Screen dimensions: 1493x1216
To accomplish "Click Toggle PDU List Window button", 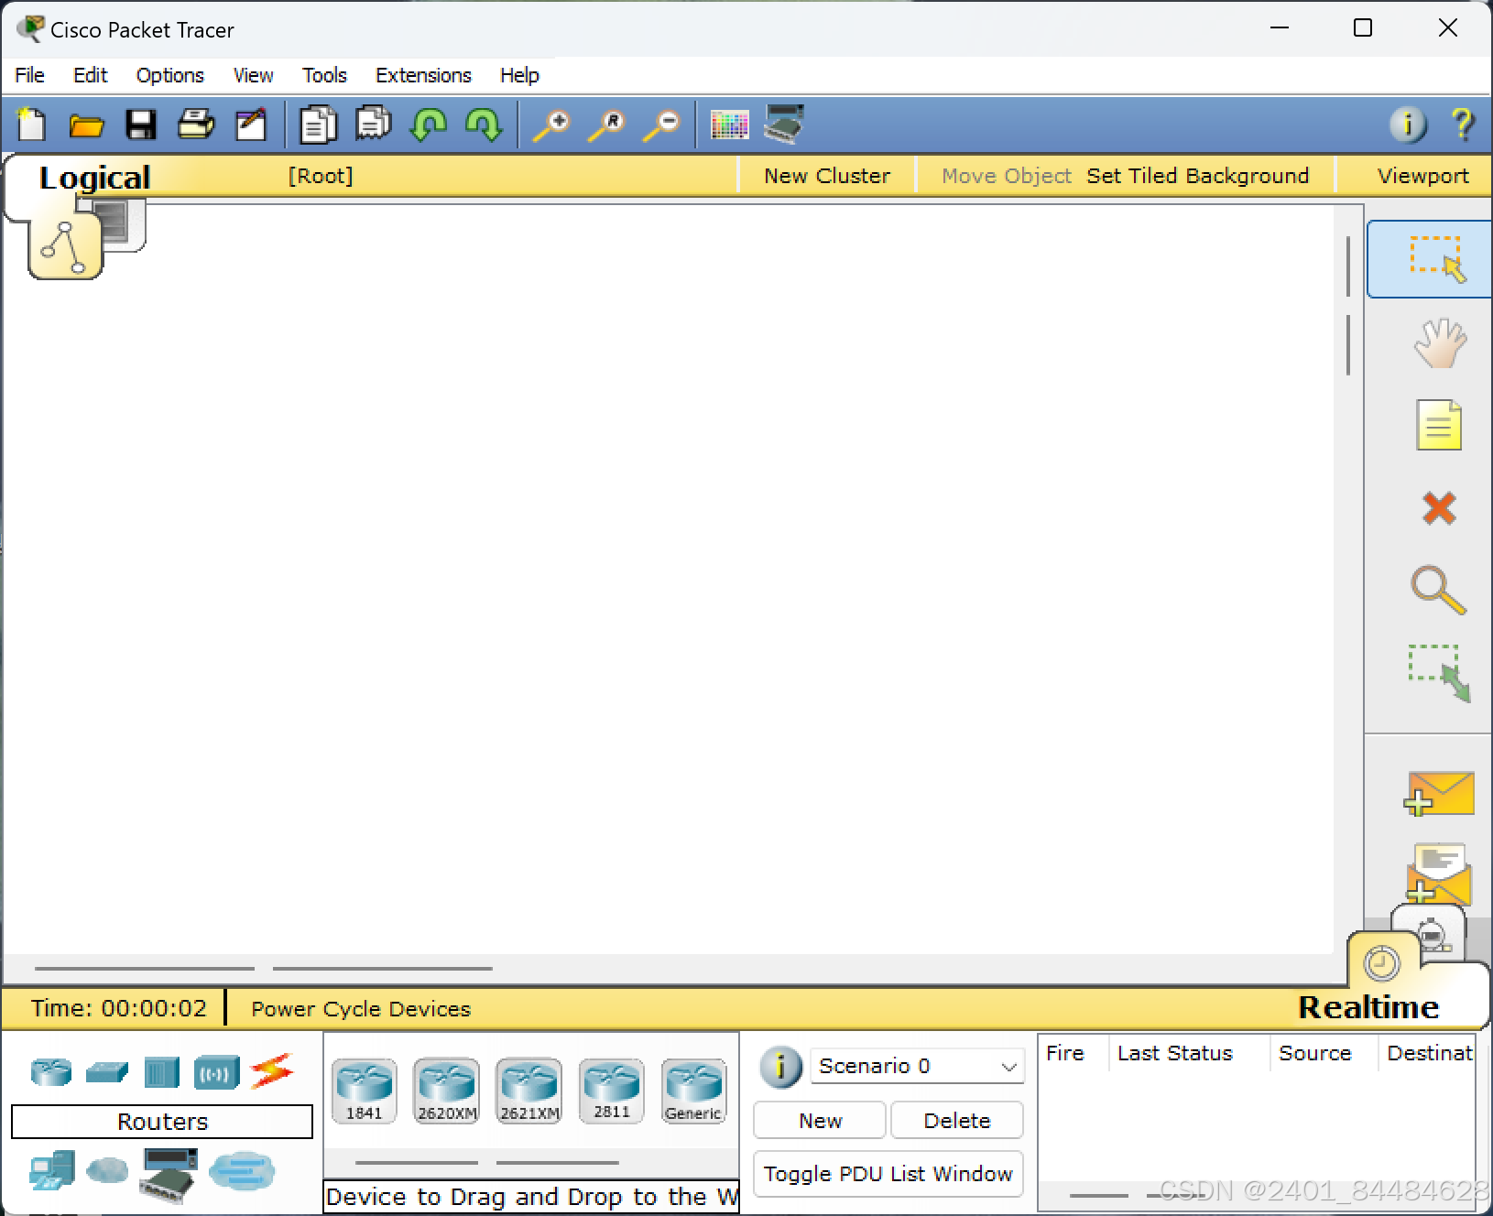I will [888, 1174].
